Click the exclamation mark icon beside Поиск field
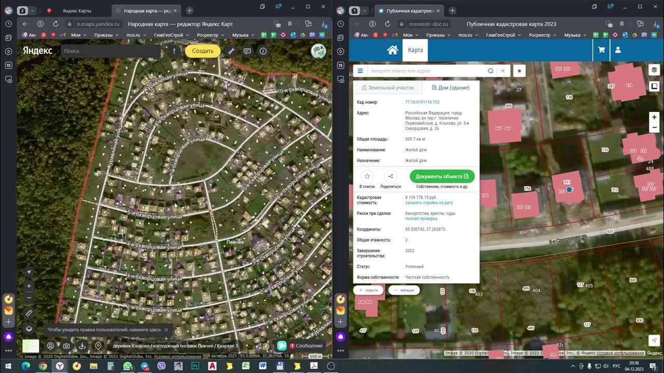 [174, 51]
